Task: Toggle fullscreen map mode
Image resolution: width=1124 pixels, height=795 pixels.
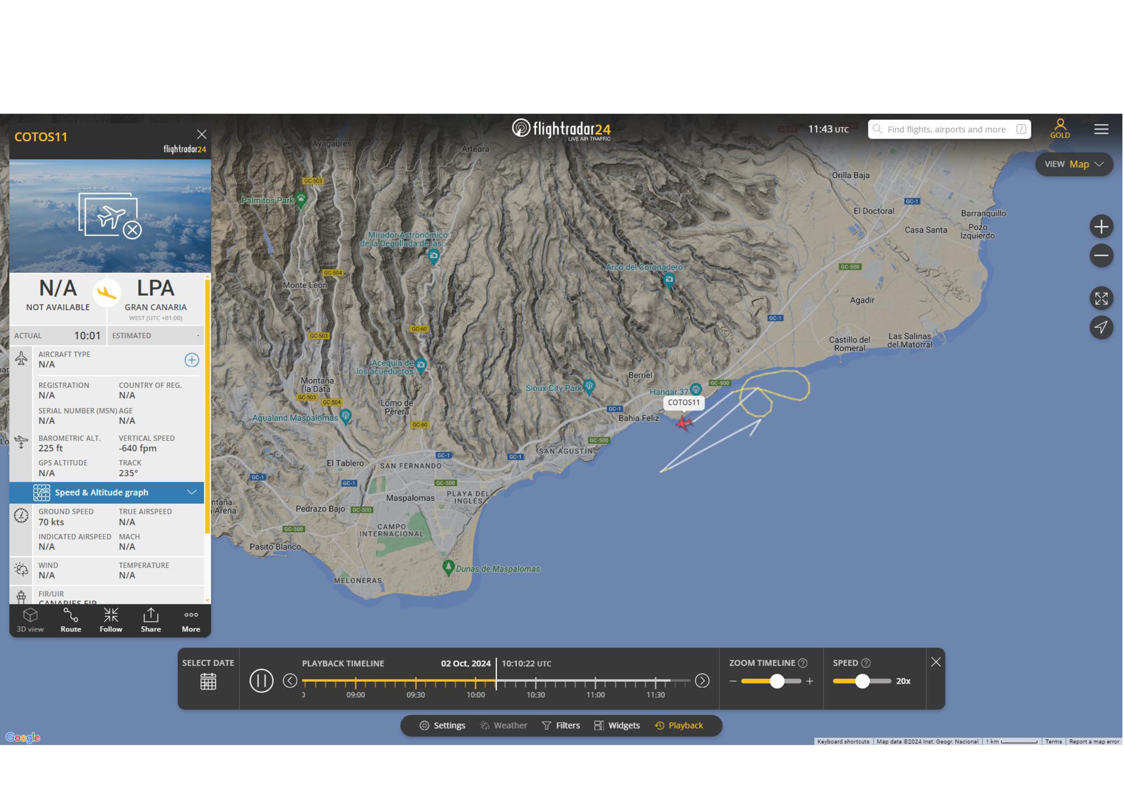Action: pos(1102,299)
